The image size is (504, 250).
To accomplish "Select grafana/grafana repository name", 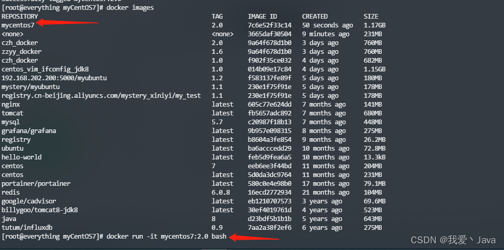I will click(x=29, y=131).
